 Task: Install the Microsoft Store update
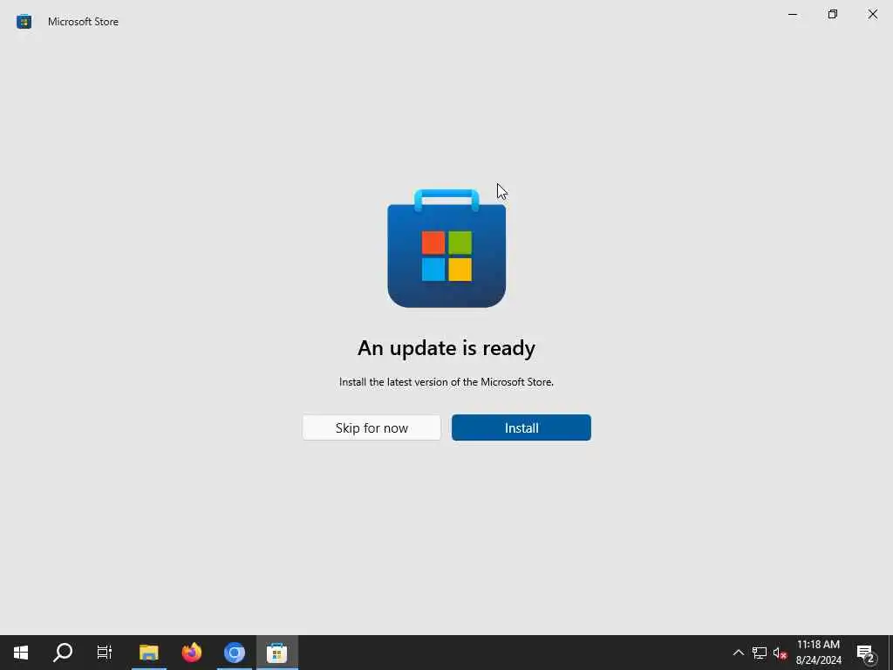click(x=521, y=427)
